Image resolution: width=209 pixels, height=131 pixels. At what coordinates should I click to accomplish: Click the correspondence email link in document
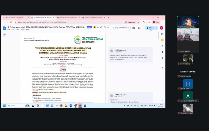tap(54, 100)
